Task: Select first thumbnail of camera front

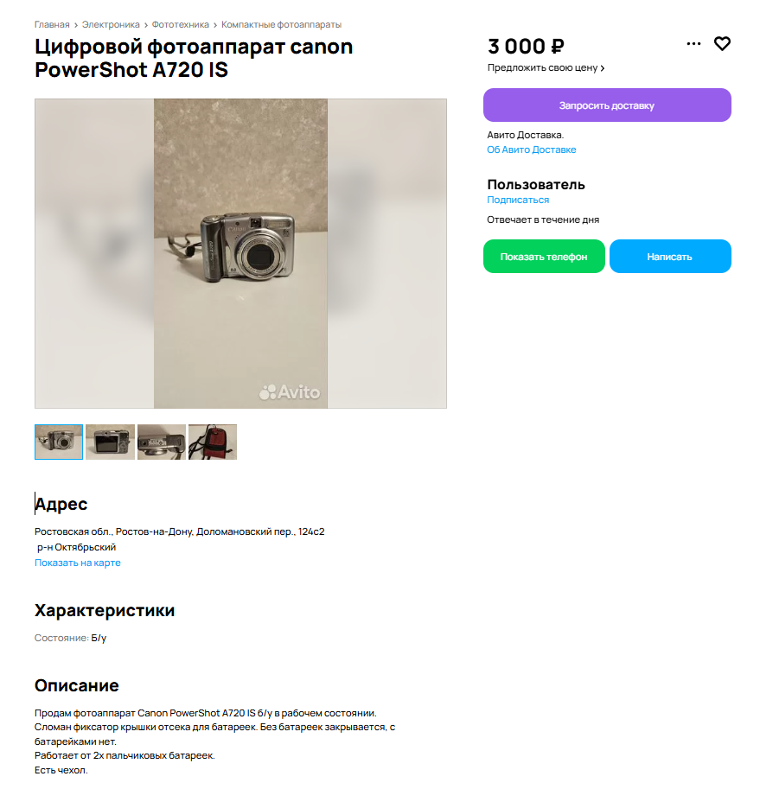Action: 59,442
